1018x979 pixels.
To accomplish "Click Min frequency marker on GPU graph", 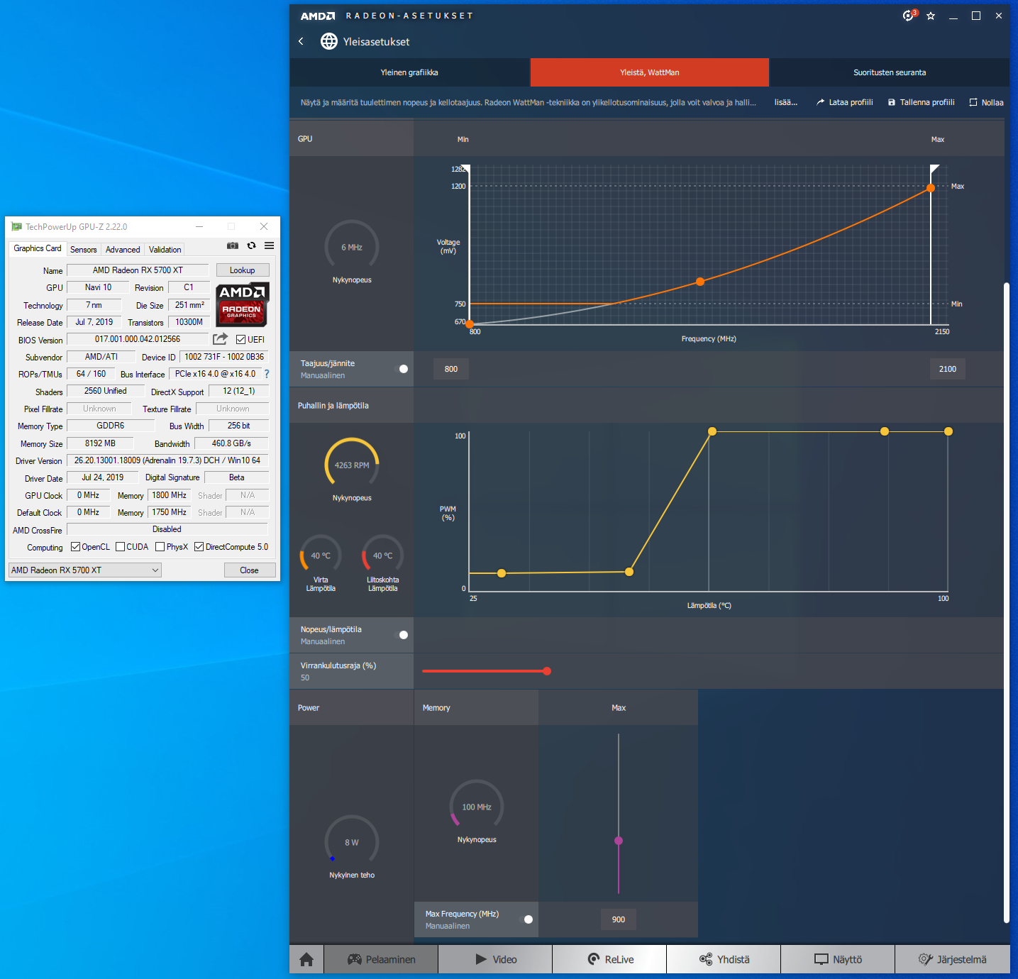I will 467,168.
